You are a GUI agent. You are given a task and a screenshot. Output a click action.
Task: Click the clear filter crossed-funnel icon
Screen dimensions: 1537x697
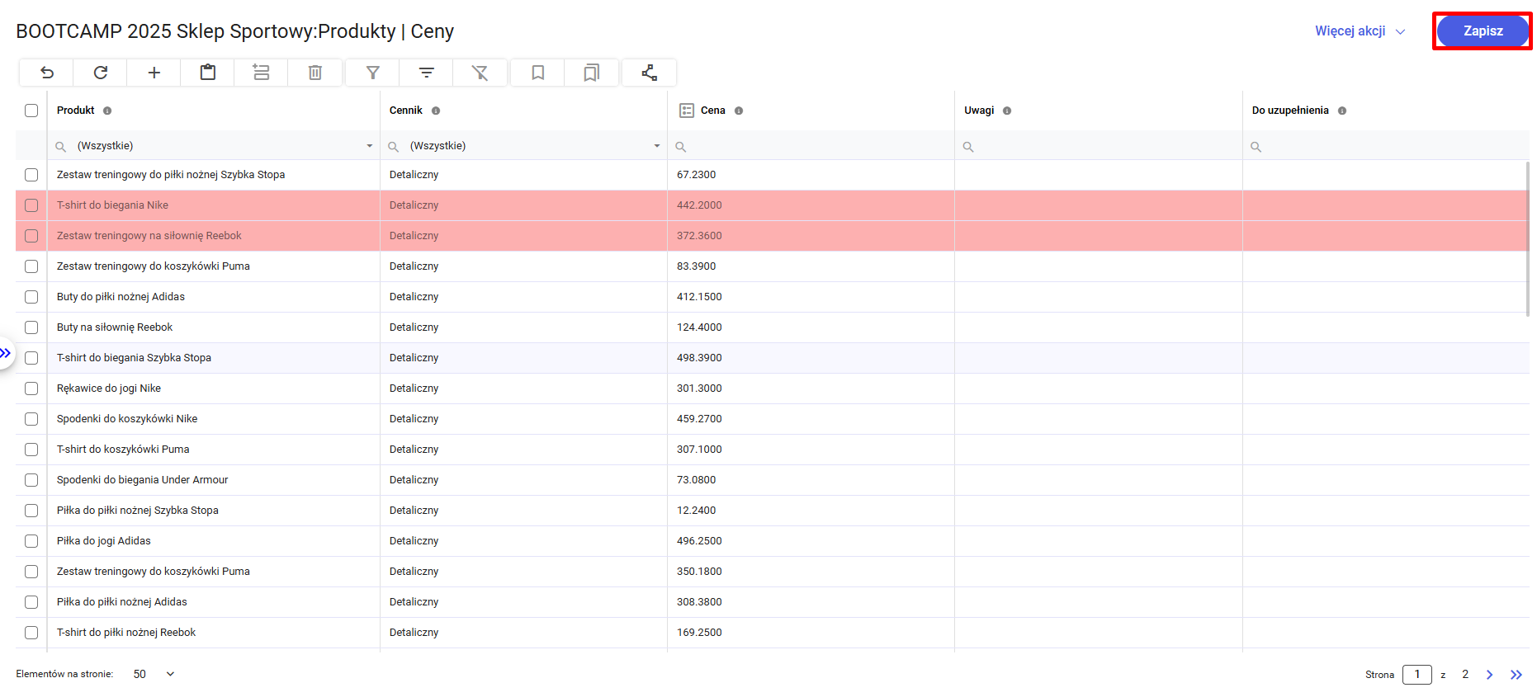(480, 73)
